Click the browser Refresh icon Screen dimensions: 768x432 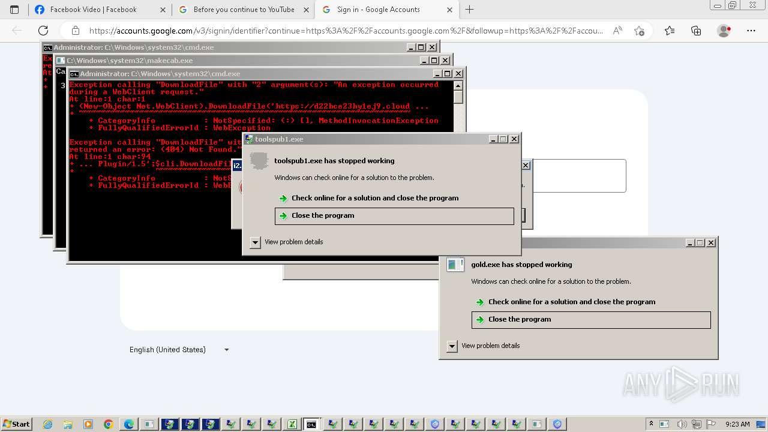(43, 31)
